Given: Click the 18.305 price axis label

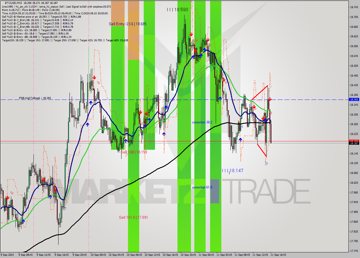Looking at the screenshot, I should coord(354,114).
